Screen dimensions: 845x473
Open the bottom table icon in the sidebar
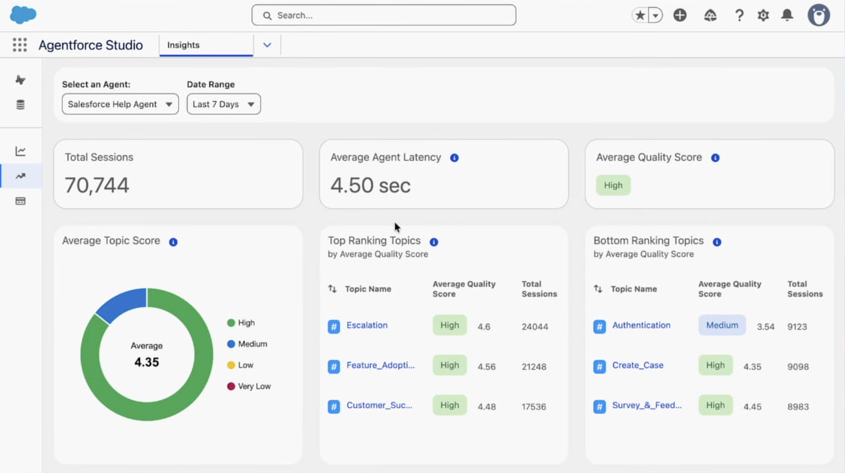coord(20,201)
